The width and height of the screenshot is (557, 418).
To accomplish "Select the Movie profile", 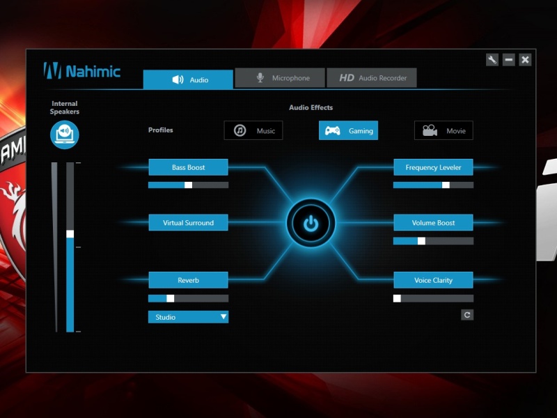I will [x=444, y=130].
